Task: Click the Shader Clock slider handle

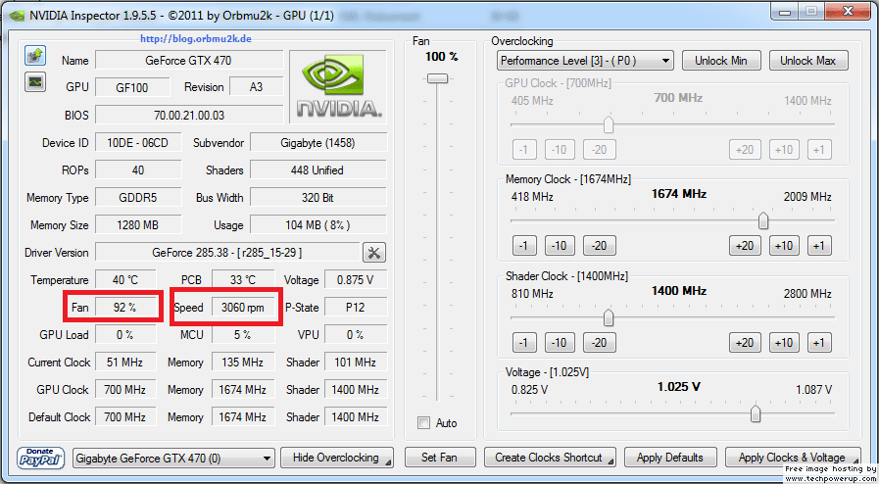Action: click(x=609, y=317)
